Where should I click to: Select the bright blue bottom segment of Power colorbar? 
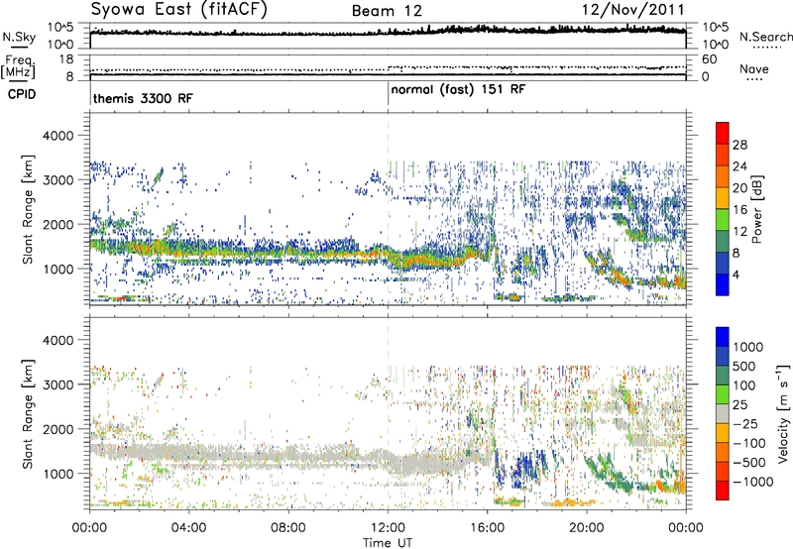723,284
